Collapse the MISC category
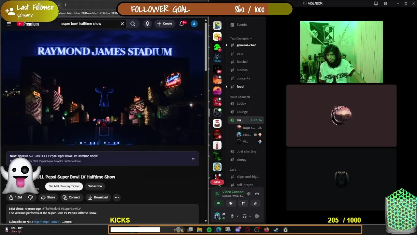 235,170
